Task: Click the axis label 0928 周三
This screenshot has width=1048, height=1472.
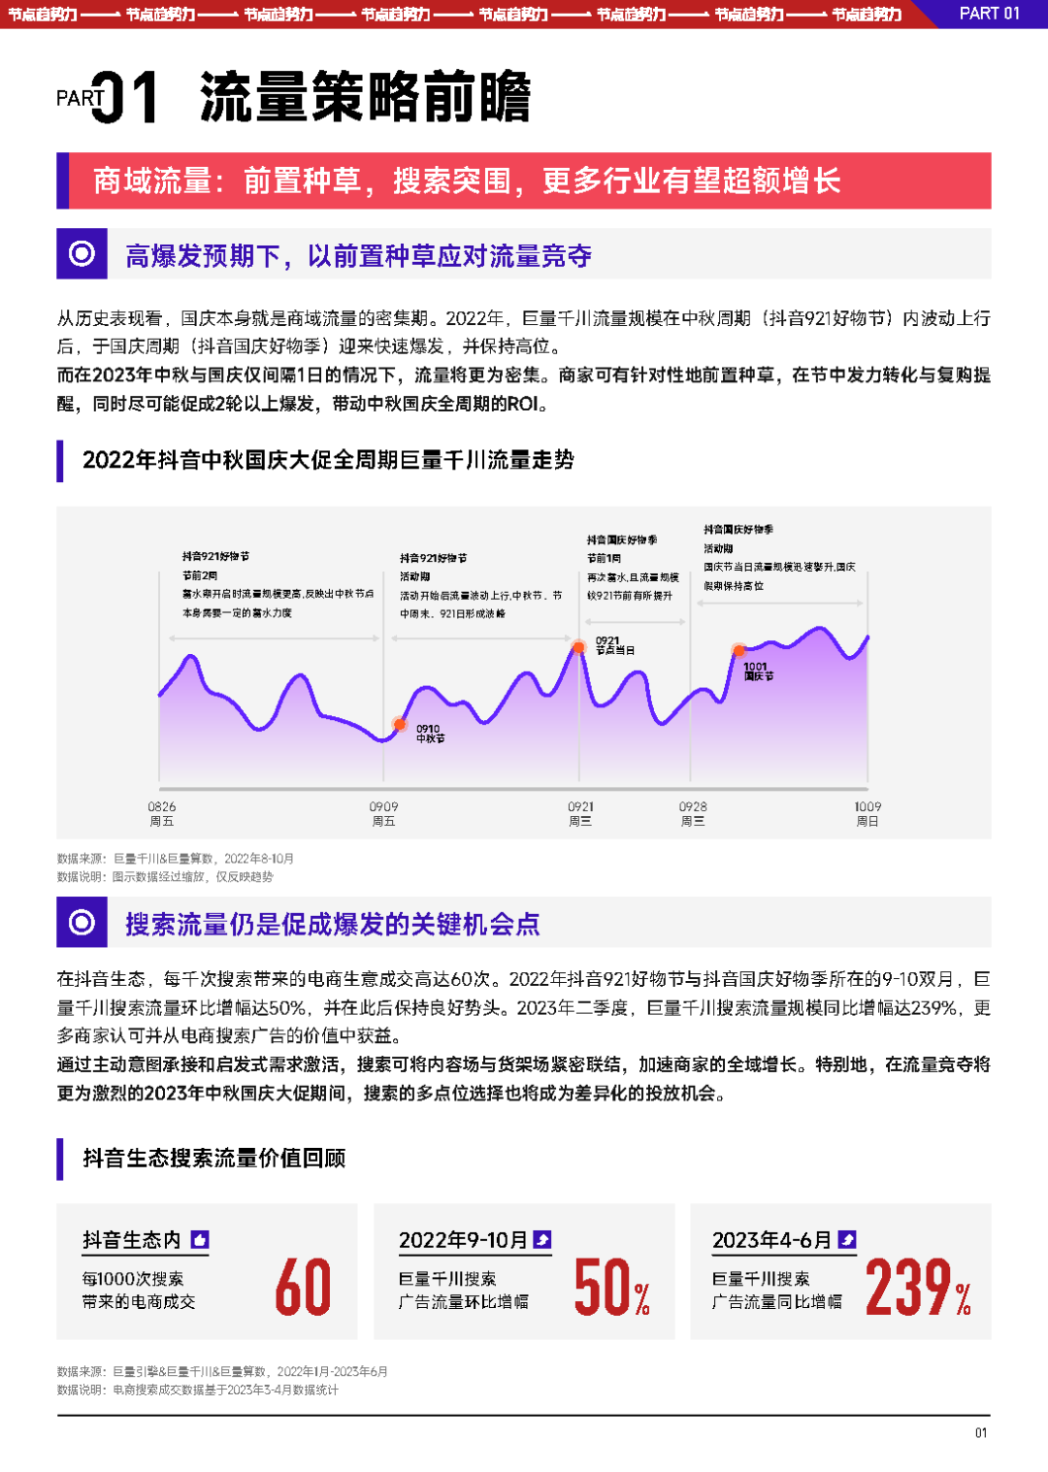Action: [x=693, y=814]
